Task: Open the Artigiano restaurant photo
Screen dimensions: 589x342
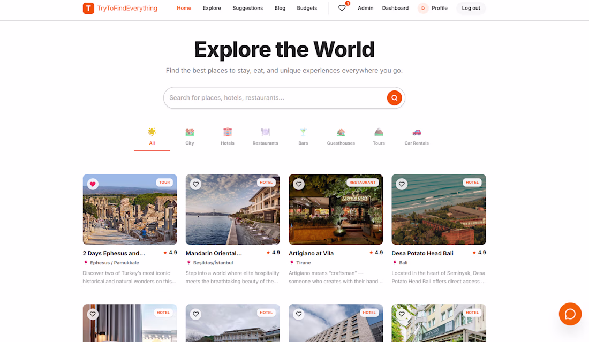Action: tap(336, 209)
